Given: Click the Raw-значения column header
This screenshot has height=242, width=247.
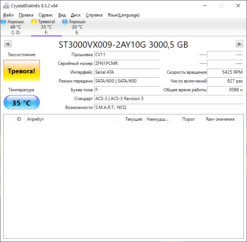Looking at the screenshot, I should coord(217,119).
